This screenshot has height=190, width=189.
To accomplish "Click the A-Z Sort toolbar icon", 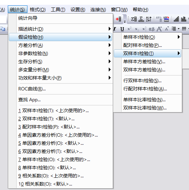I will point(149,19).
